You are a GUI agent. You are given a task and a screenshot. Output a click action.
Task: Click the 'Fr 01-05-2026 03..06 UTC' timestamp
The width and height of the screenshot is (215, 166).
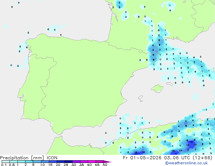coord(156,158)
